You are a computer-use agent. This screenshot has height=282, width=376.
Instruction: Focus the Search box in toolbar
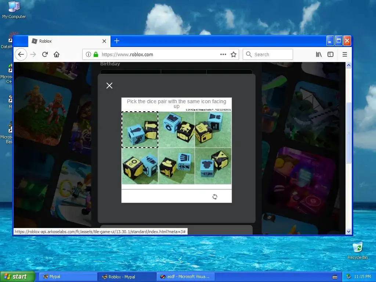pos(268,54)
